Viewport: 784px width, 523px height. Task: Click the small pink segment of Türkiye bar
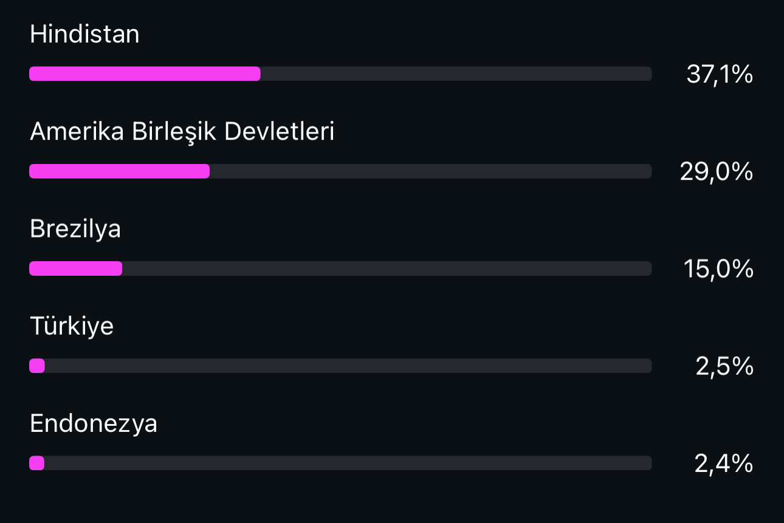(37, 366)
